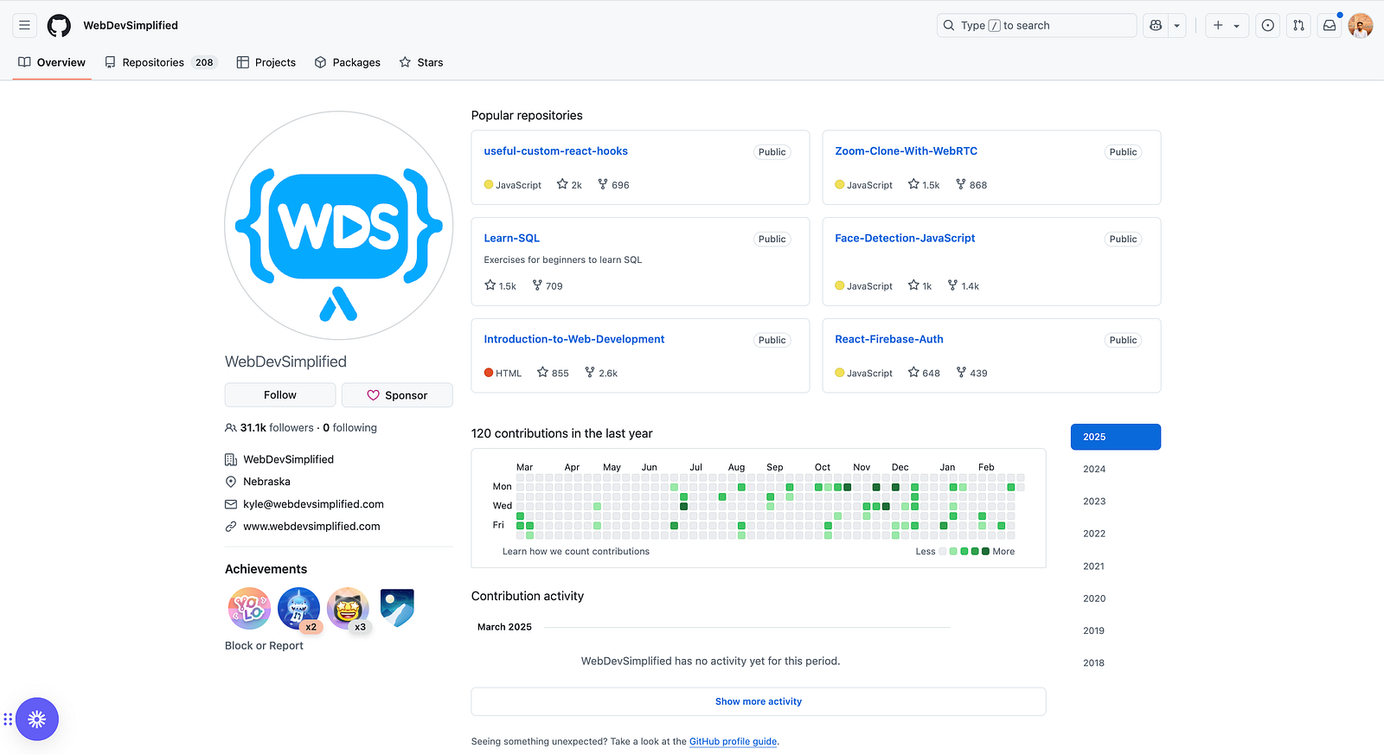The width and height of the screenshot is (1384, 755).
Task: Open the hamburger navigation menu
Action: click(25, 25)
